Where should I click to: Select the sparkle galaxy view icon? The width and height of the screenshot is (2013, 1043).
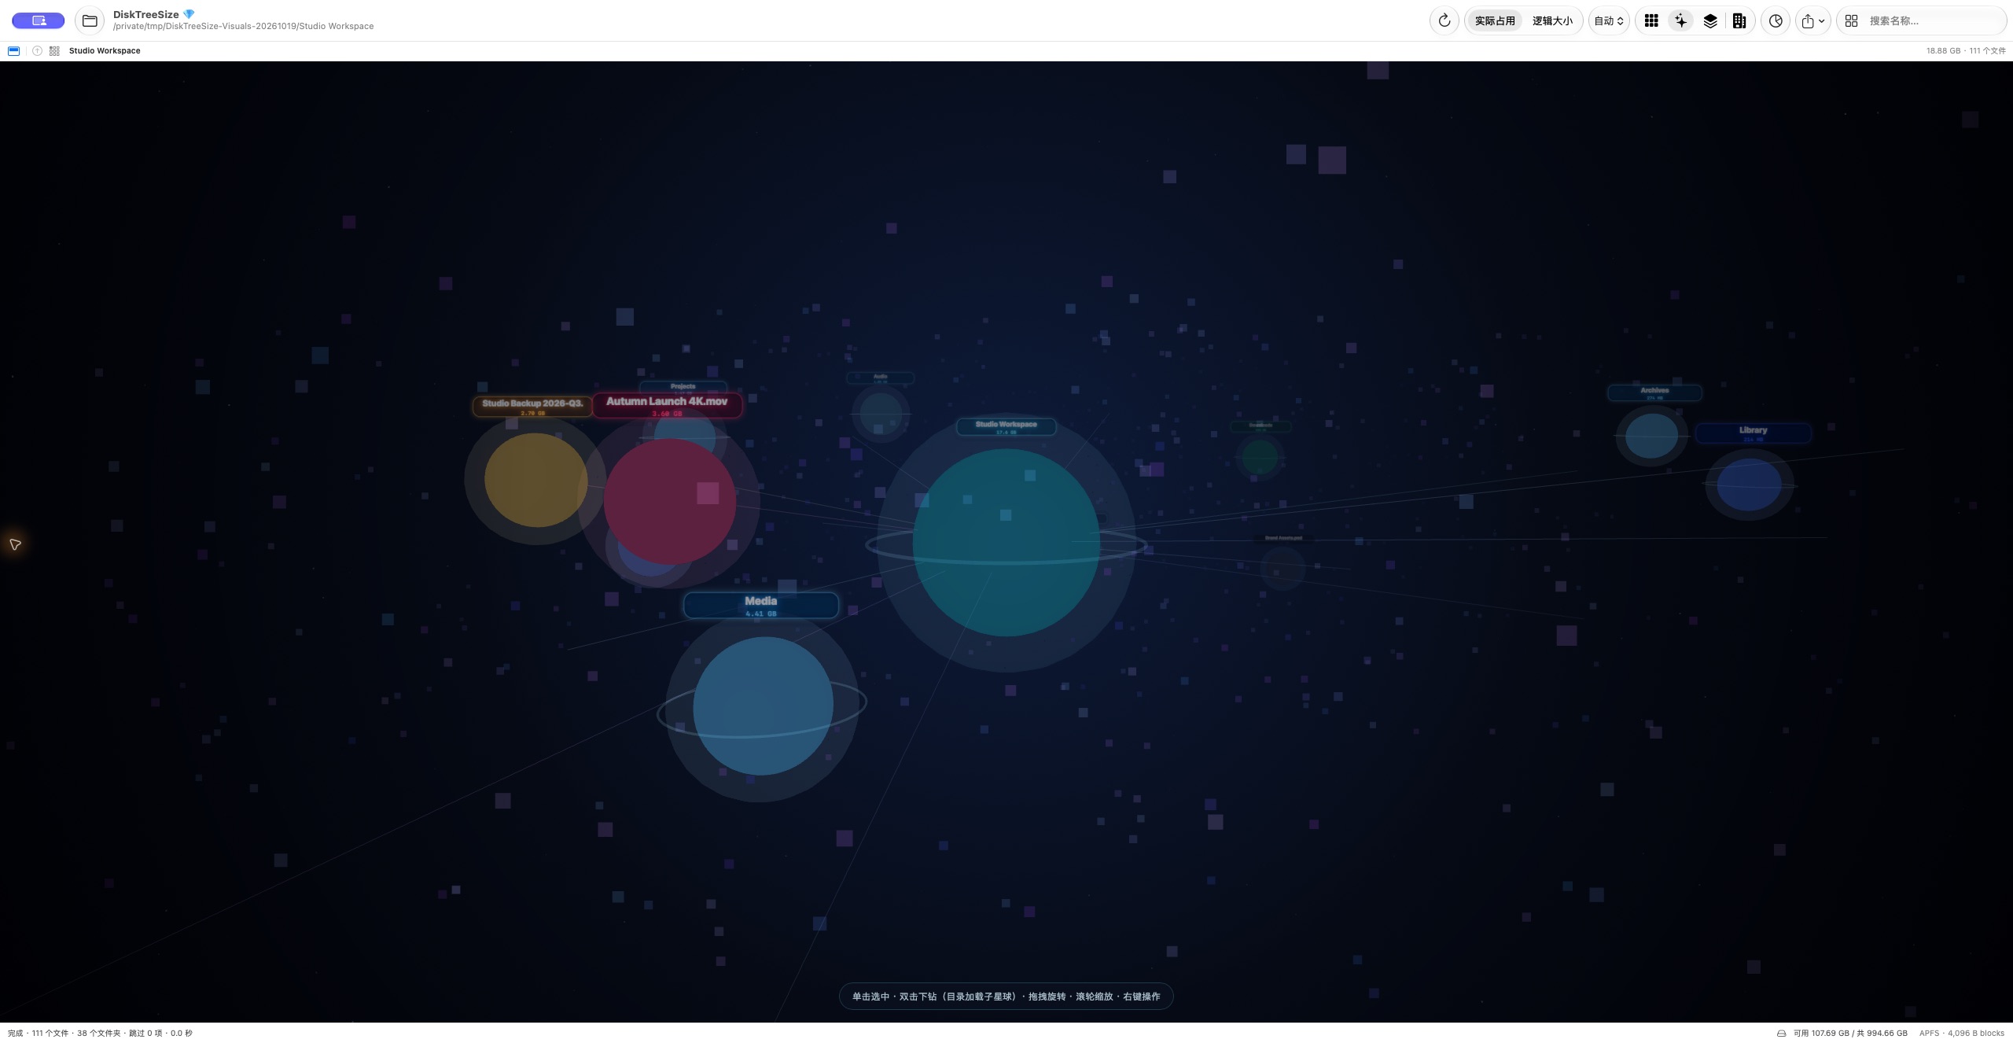coord(1680,20)
